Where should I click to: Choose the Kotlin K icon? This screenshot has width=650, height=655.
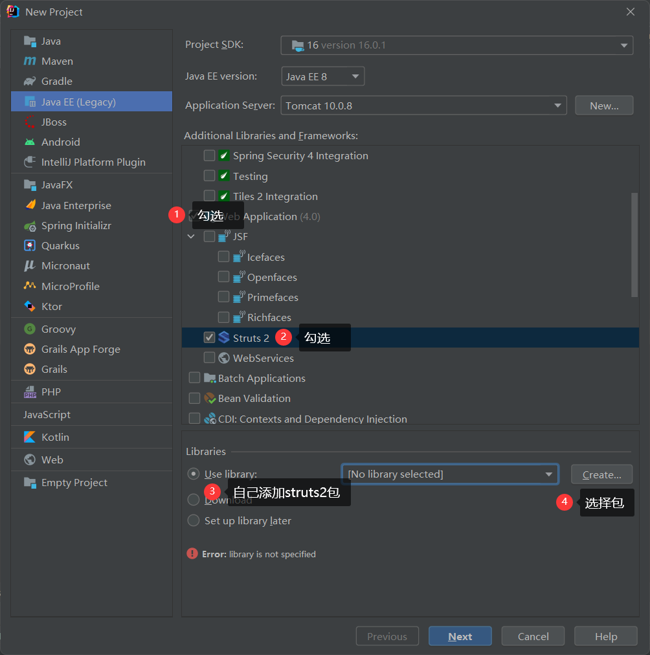(30, 437)
